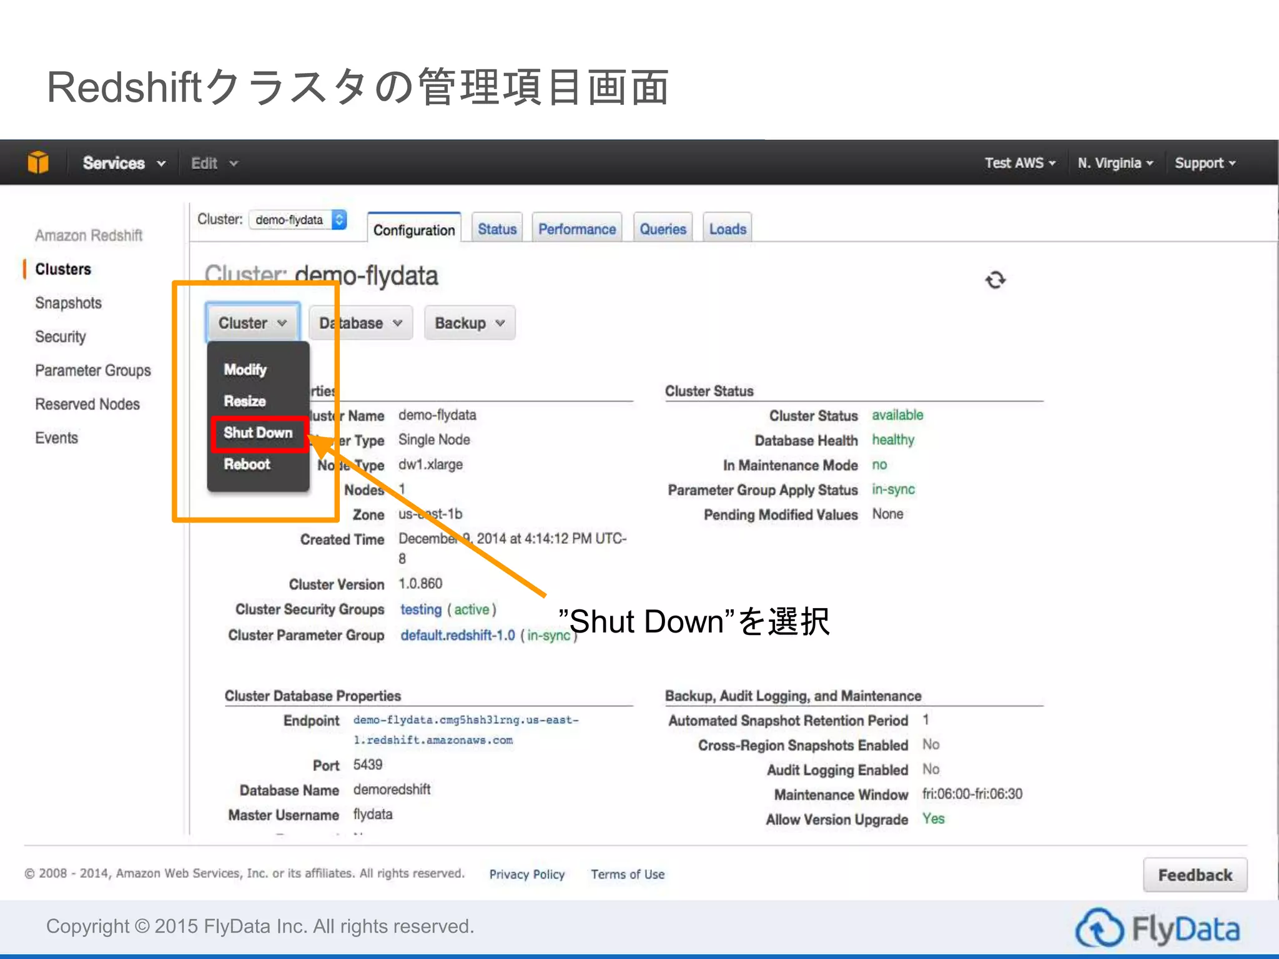This screenshot has height=959, width=1279.
Task: Click the 'healthy' database health value
Action: (893, 440)
